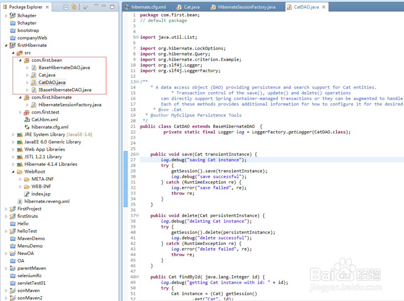This screenshot has width=404, height=301.
Task: Expand the WEB-INF folder arrow
Action: 20,187
